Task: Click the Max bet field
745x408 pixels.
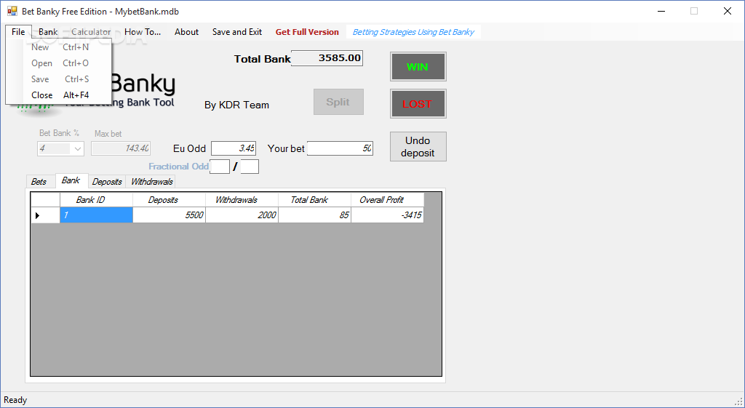Action: tap(121, 148)
